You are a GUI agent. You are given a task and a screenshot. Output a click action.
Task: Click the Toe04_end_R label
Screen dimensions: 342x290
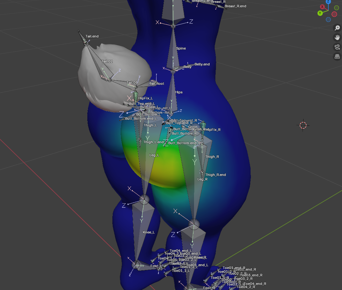click(255, 284)
